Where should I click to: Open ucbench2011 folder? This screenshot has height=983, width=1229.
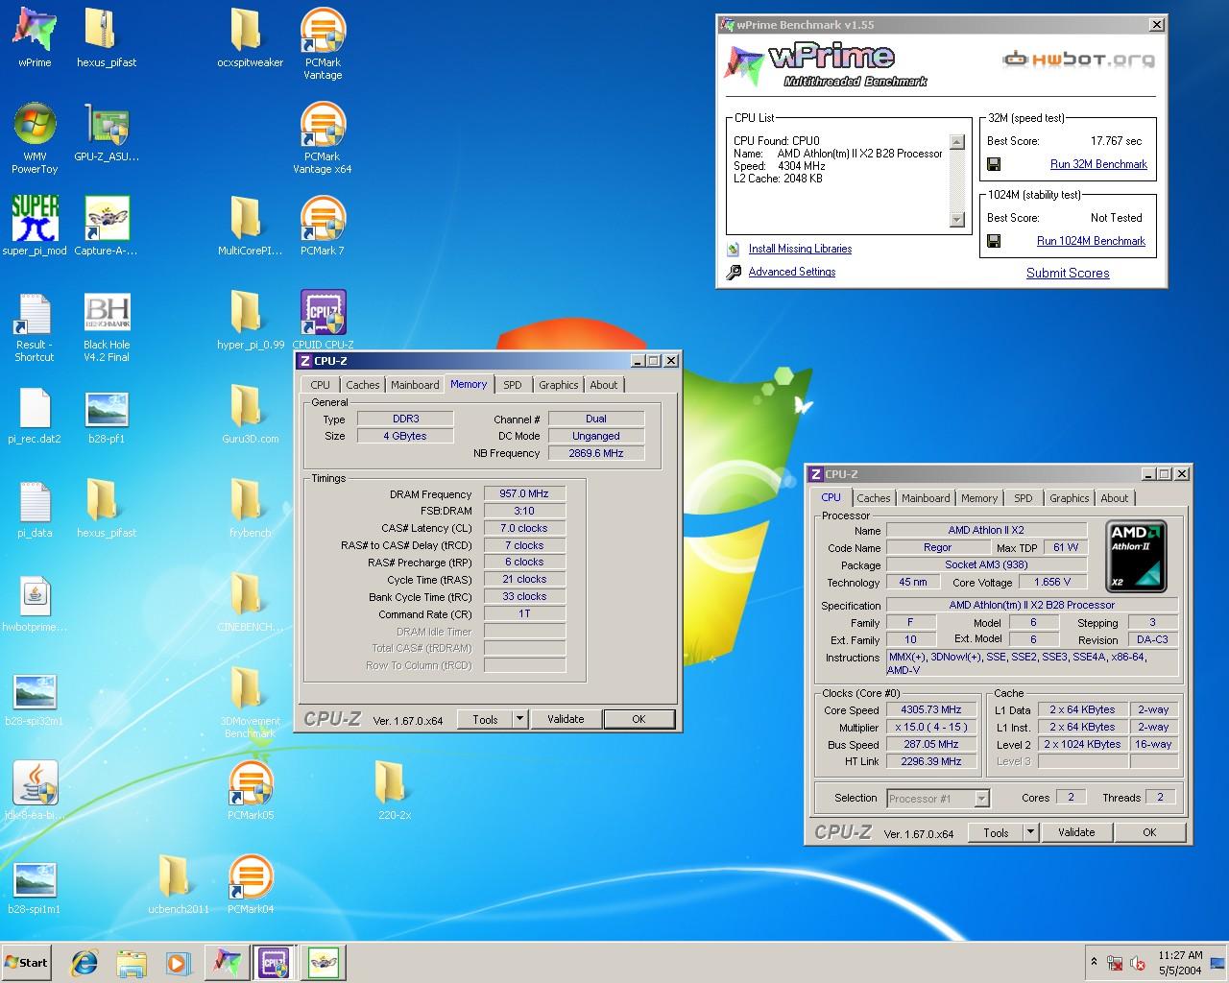[179, 884]
